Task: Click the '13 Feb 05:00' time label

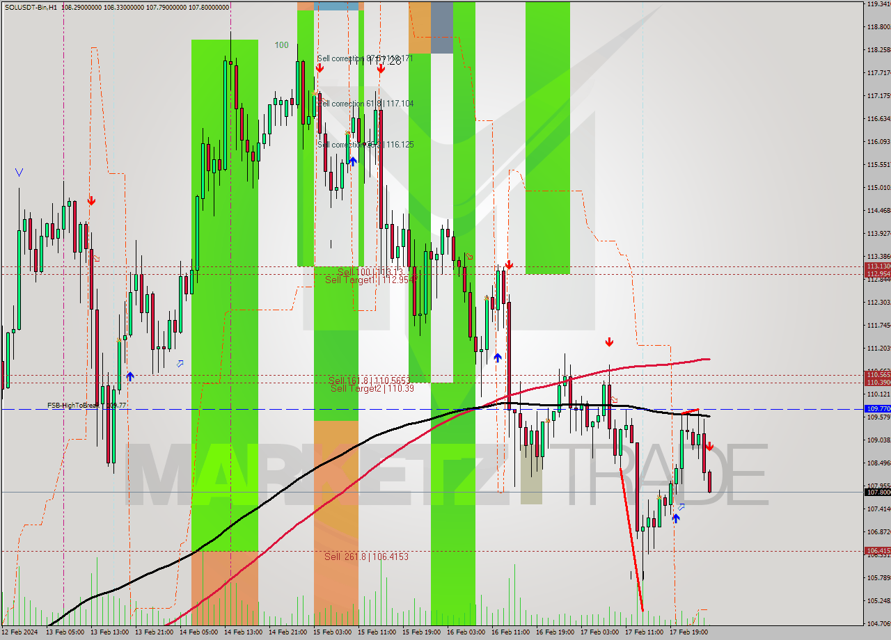Action: [x=65, y=632]
